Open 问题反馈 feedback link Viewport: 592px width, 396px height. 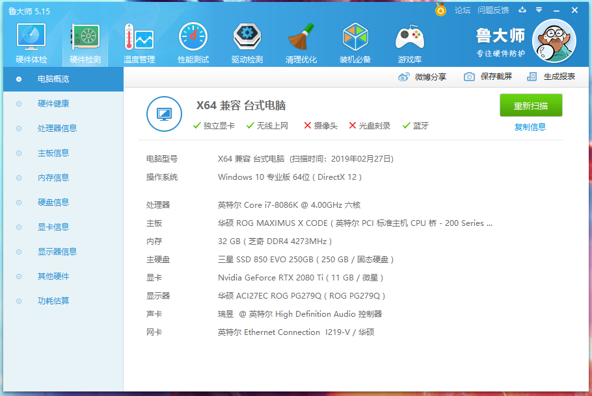coord(493,10)
